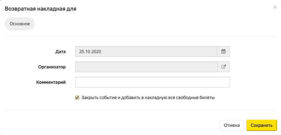Click the Комментарий field label
281x135 pixels.
[x=51, y=82]
